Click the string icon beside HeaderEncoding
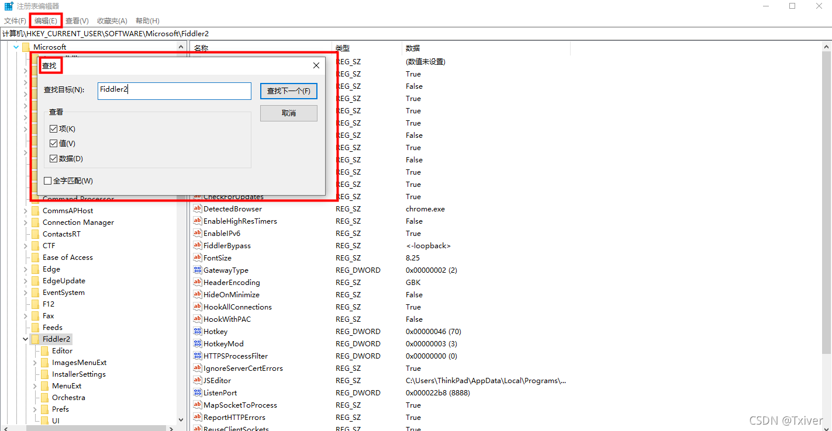The width and height of the screenshot is (832, 431). 198,282
